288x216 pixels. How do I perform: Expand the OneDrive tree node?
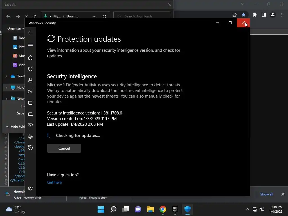pyautogui.click(x=6, y=76)
